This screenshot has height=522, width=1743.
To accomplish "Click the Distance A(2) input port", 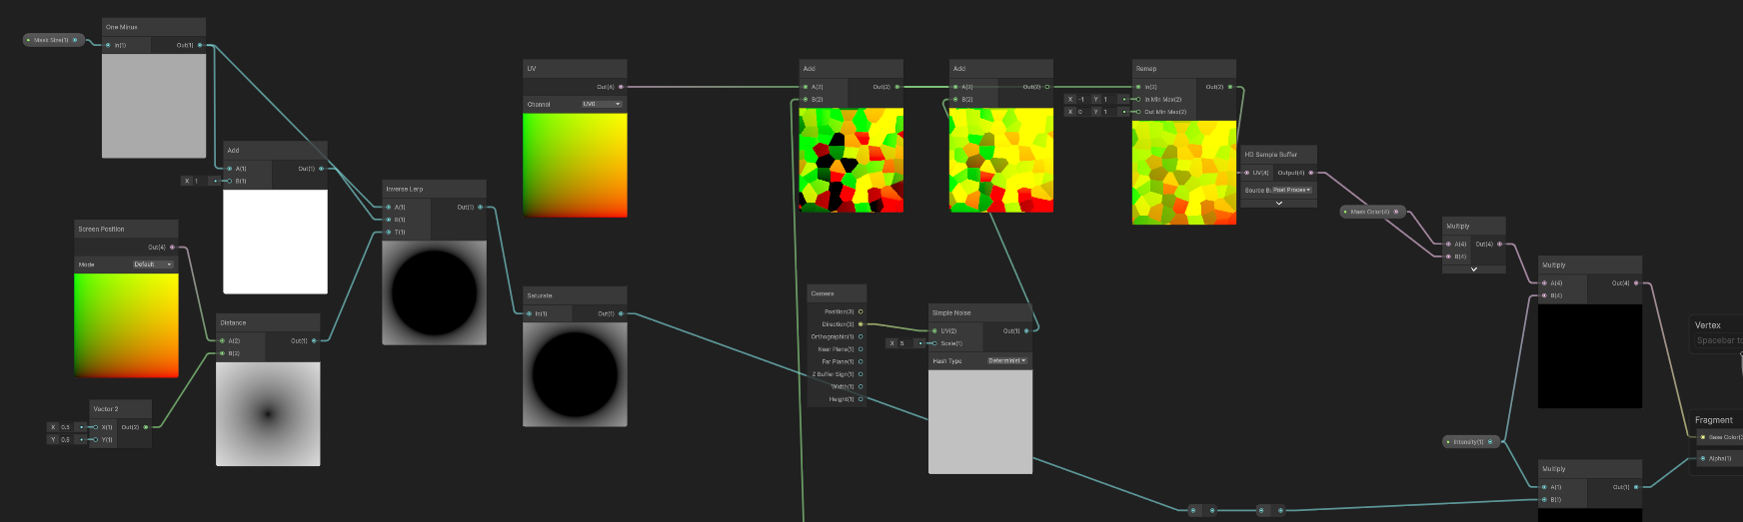I will (222, 340).
